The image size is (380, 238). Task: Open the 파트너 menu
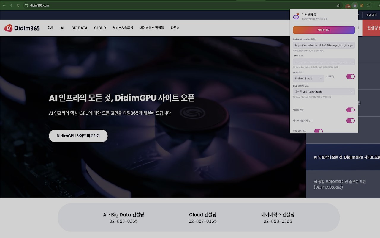click(175, 28)
